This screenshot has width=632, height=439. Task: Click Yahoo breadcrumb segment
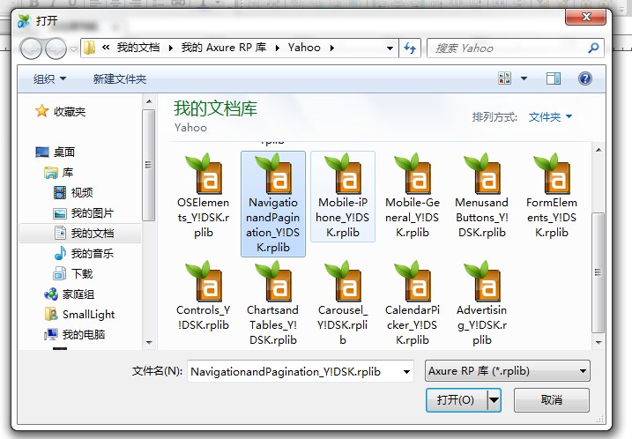click(304, 48)
